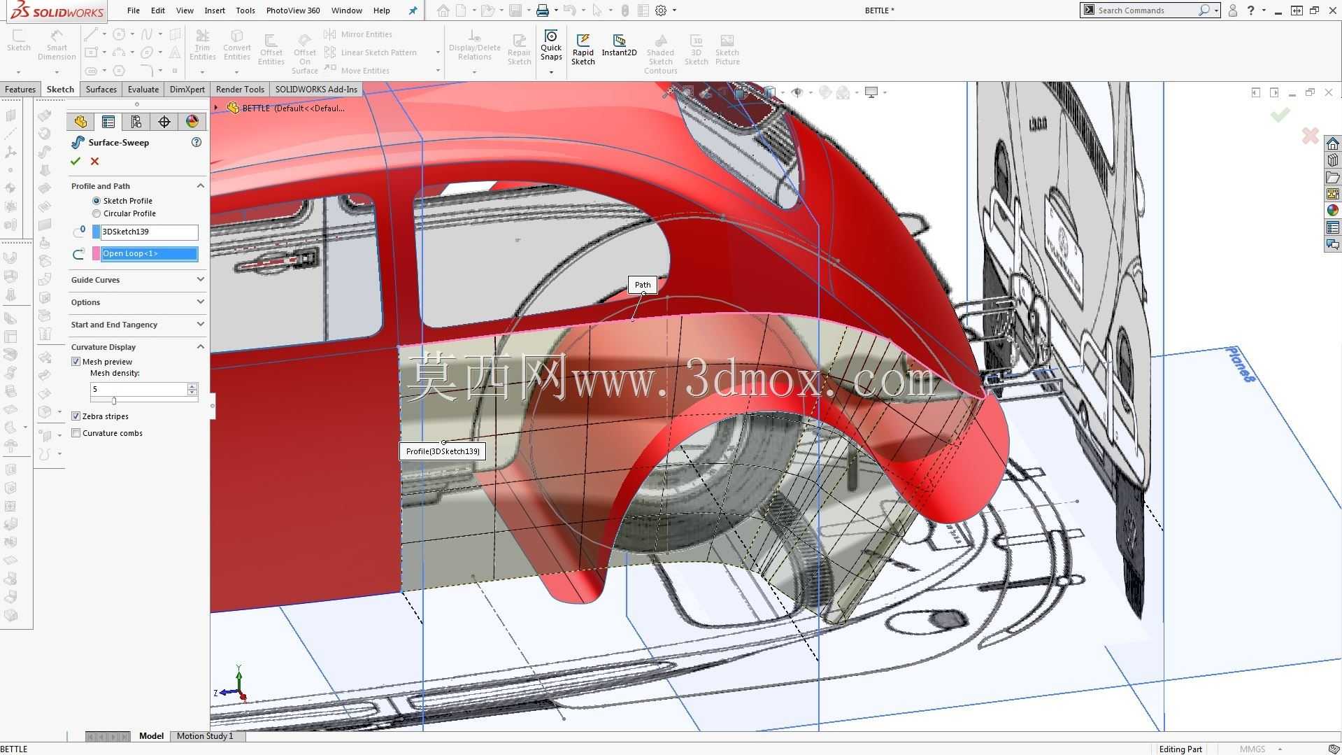Toggle Instant2D

619,45
